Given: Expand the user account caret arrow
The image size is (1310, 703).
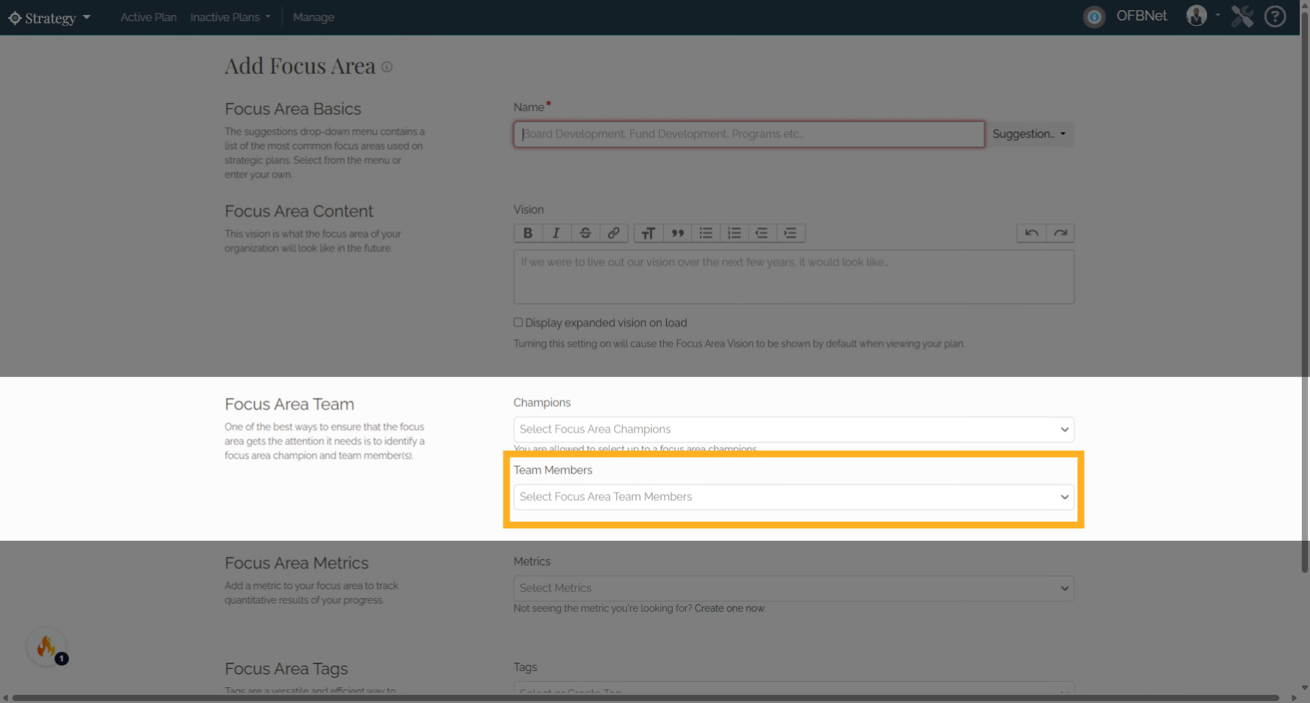Looking at the screenshot, I should point(1218,15).
